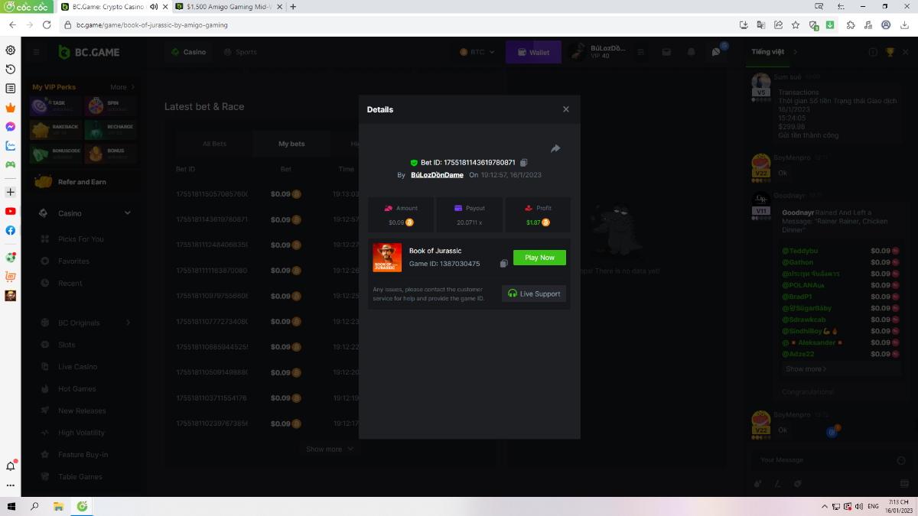Open Facebook from the browser sidebar
This screenshot has height=516, width=918.
coord(11,230)
